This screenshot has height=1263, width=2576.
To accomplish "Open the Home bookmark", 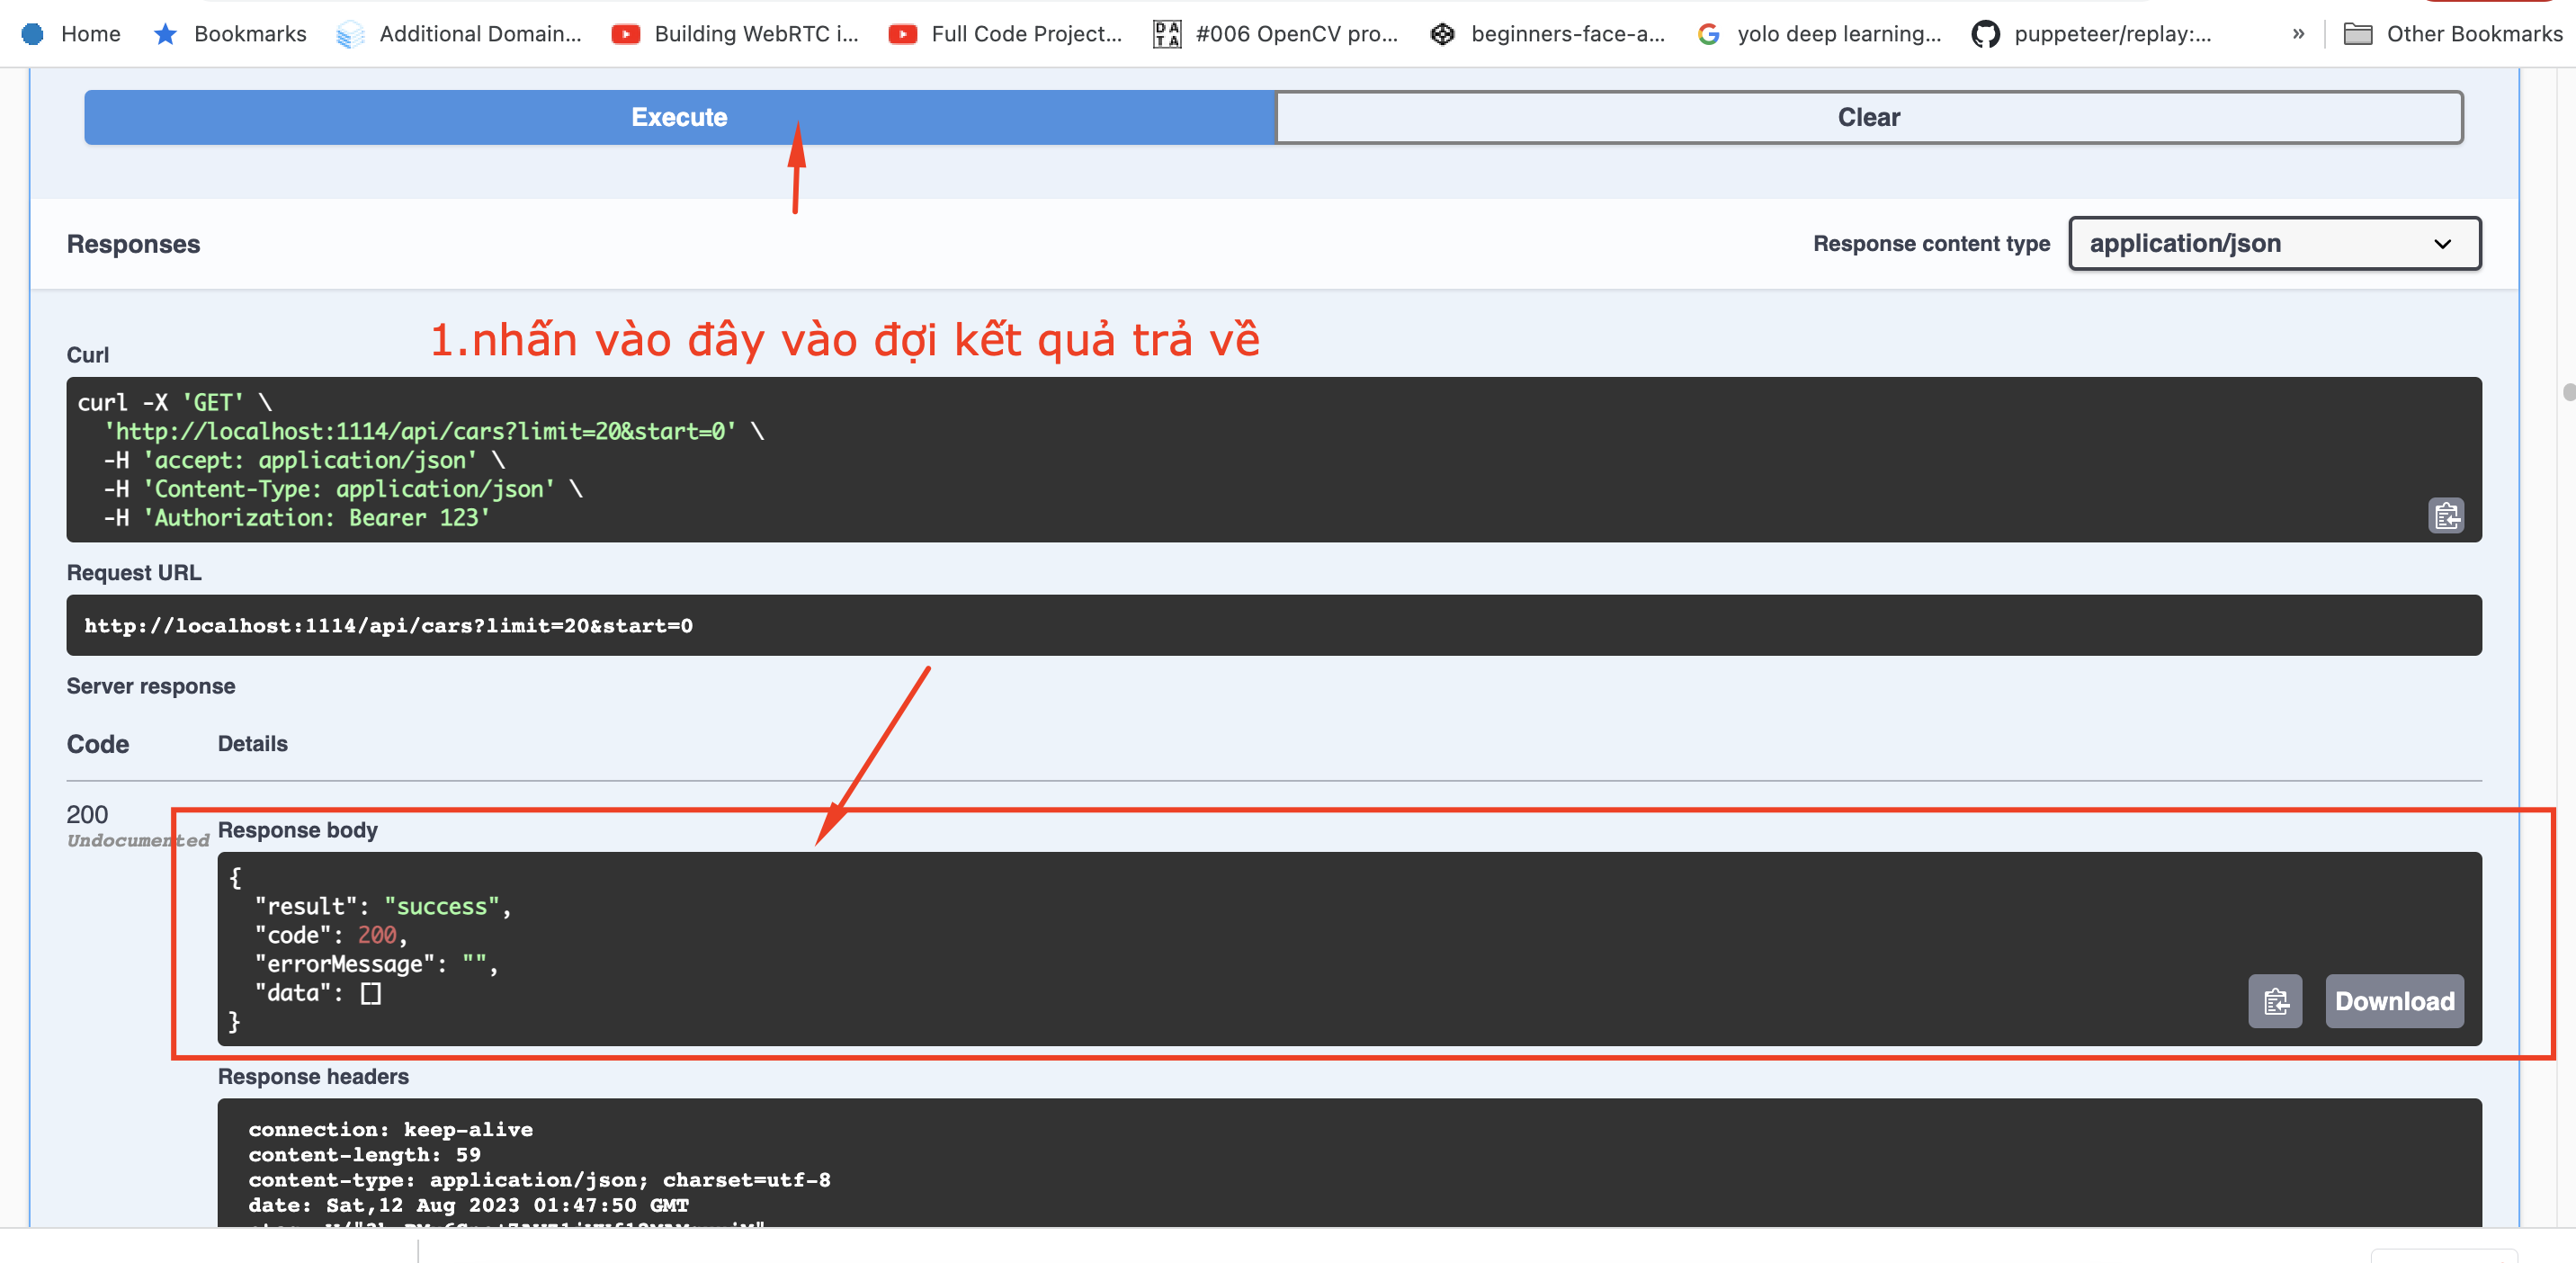I will coord(71,34).
